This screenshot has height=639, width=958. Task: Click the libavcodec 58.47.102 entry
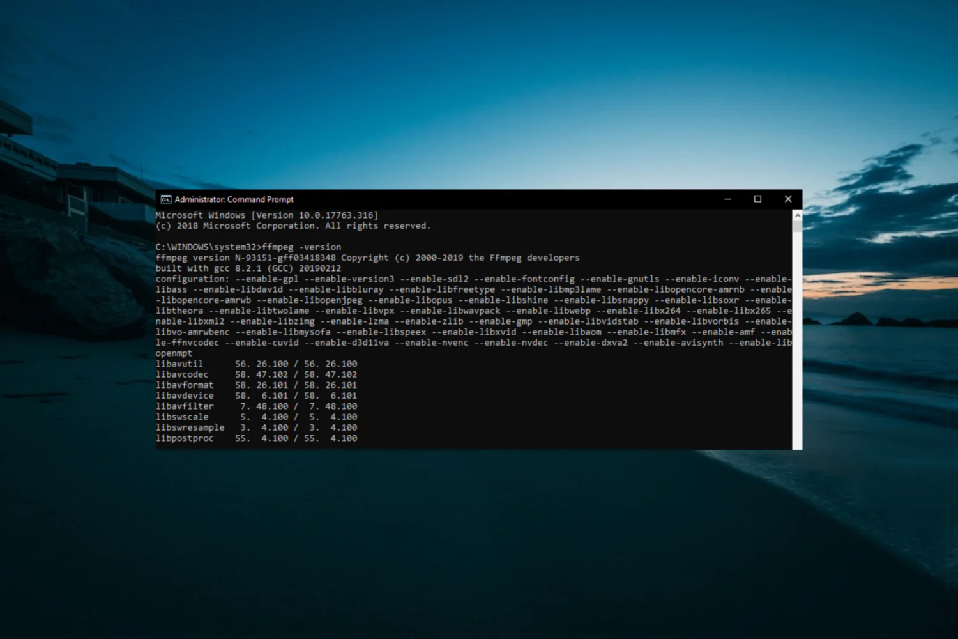click(255, 374)
